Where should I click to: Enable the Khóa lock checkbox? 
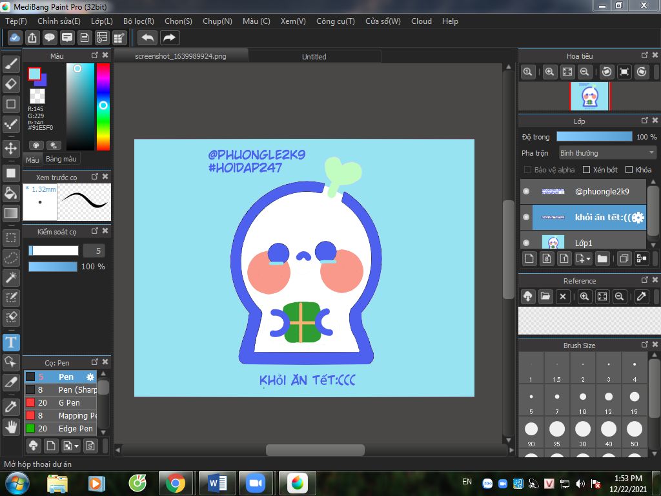tap(629, 170)
